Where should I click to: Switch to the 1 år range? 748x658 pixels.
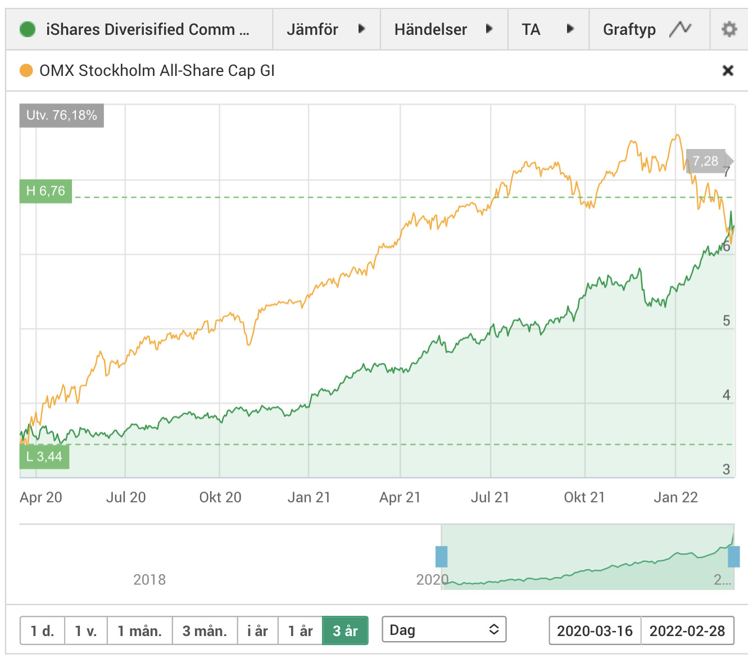(300, 631)
